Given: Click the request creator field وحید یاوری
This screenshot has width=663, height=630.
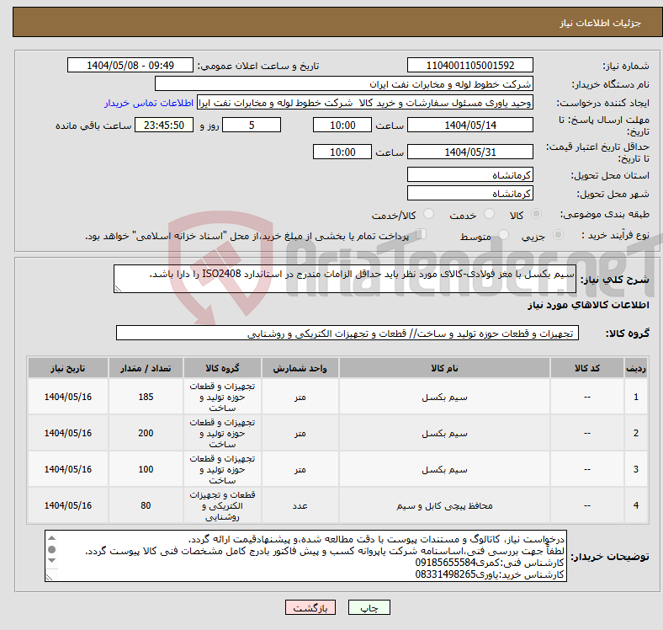Looking at the screenshot, I should [365, 103].
